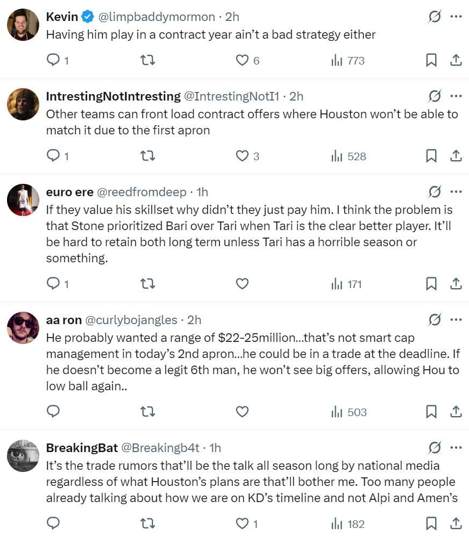Click Grok icon on aa ron's tweet
The width and height of the screenshot is (469, 537).
(x=435, y=320)
